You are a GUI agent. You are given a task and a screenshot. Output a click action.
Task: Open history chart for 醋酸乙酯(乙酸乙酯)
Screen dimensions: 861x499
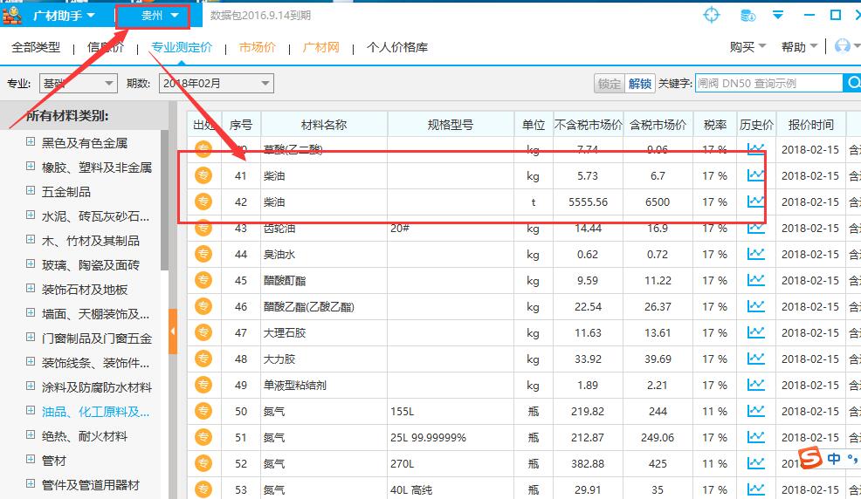[x=755, y=306]
